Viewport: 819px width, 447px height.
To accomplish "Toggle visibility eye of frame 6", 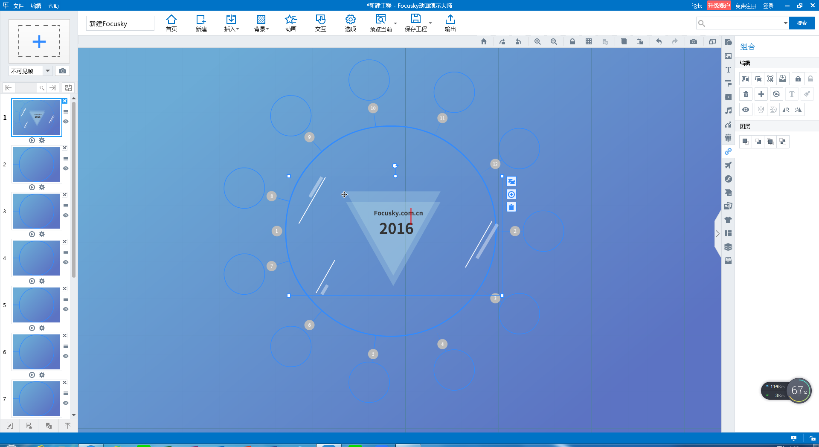I will pos(66,356).
